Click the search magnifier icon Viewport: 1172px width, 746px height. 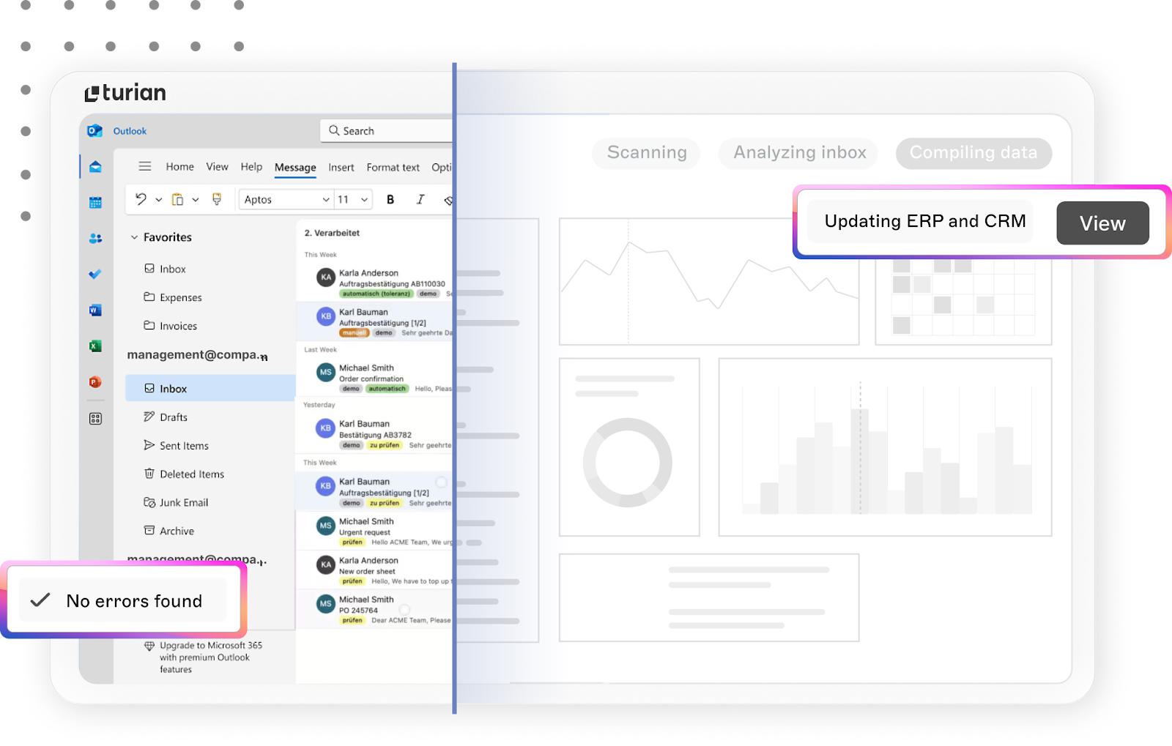(334, 130)
